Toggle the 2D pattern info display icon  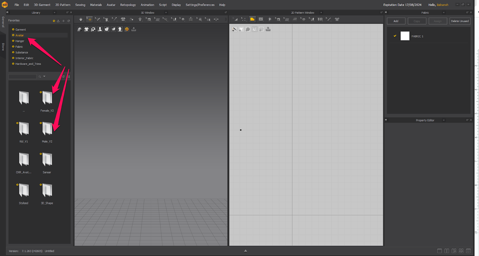pyautogui.click(x=248, y=29)
